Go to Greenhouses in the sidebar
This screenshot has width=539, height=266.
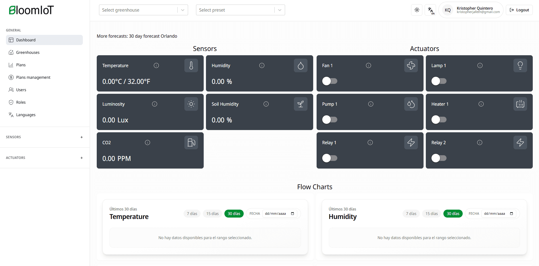[x=28, y=52]
